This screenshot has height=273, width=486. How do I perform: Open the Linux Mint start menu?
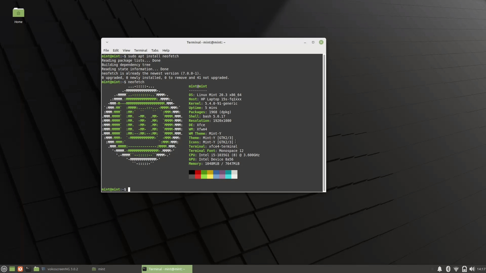point(4,269)
